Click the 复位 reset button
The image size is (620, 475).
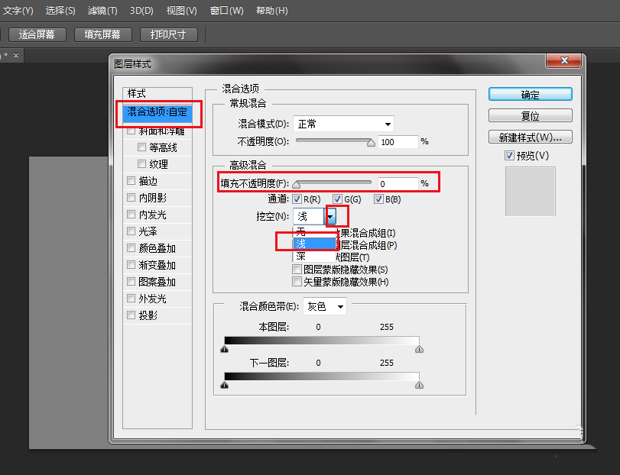coord(529,115)
